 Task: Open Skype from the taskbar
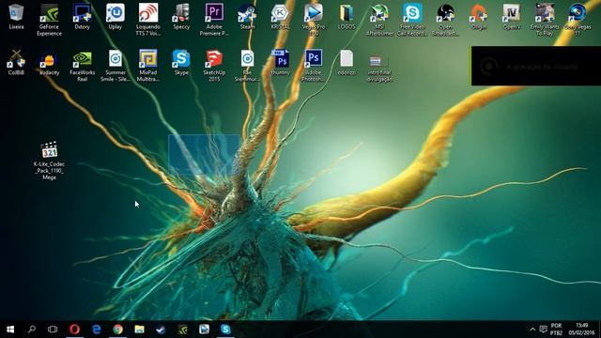click(x=225, y=330)
